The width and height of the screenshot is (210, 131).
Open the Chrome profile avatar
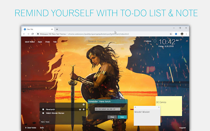tap(182, 34)
